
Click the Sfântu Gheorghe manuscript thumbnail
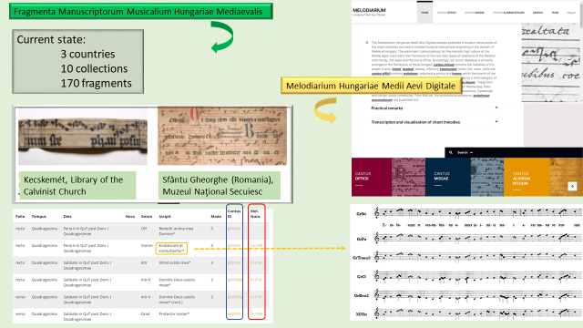tap(222, 136)
